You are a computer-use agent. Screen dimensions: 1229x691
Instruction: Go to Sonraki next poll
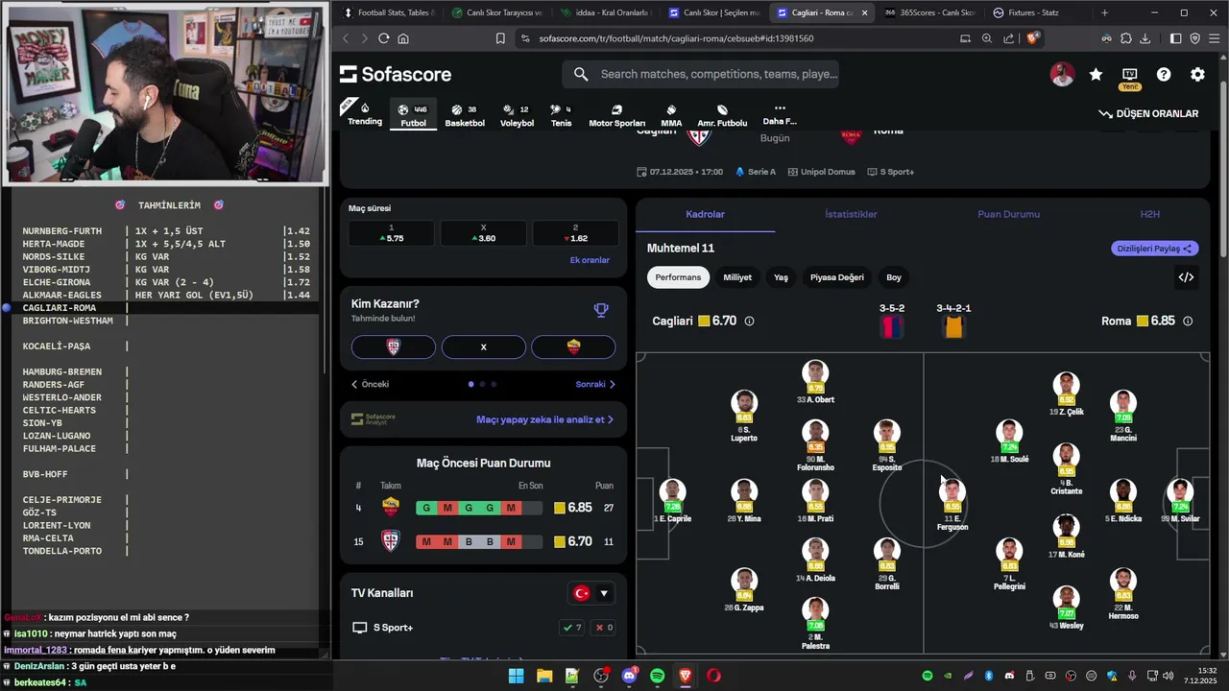(595, 384)
